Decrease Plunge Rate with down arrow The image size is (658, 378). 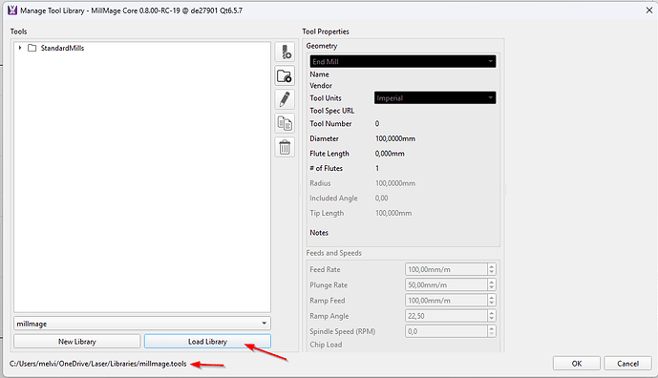492,288
